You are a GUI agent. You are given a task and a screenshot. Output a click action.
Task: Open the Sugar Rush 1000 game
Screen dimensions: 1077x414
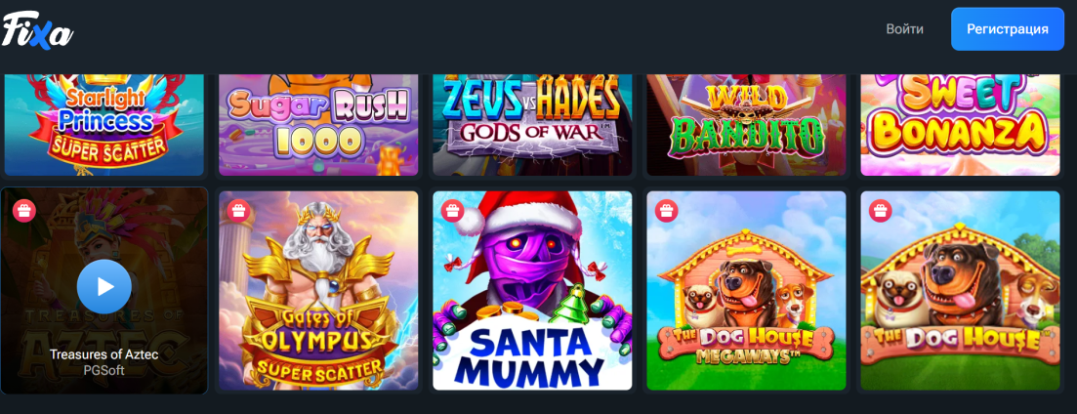tap(318, 124)
